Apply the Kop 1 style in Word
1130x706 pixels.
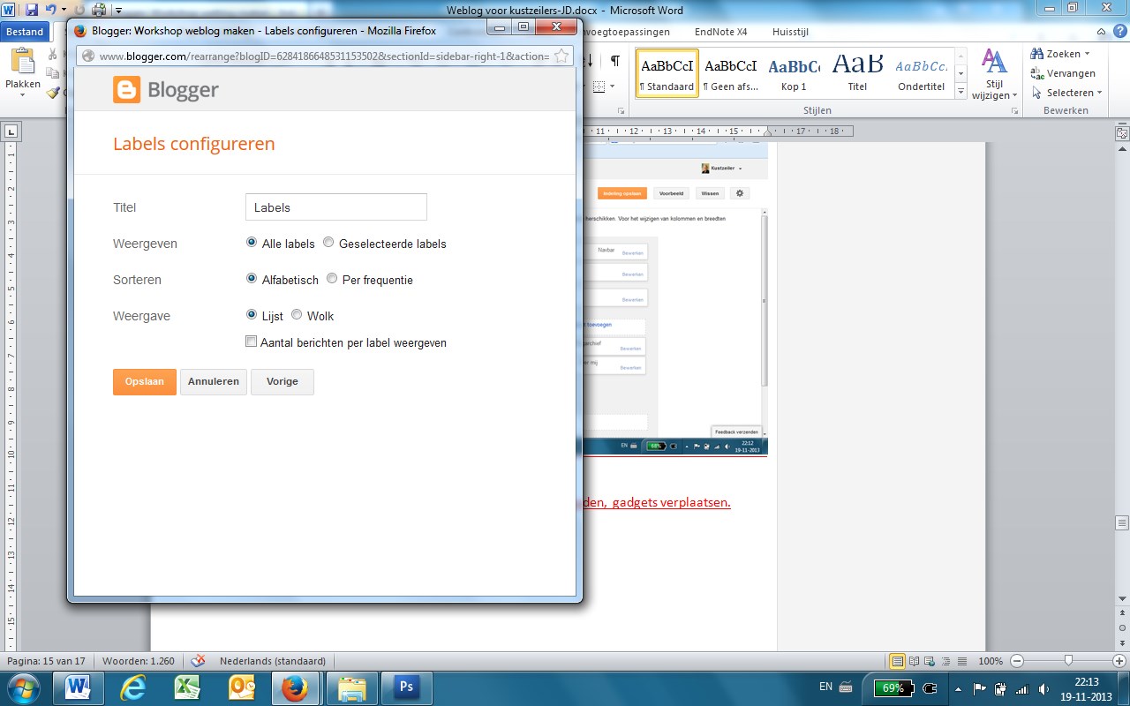(x=794, y=72)
